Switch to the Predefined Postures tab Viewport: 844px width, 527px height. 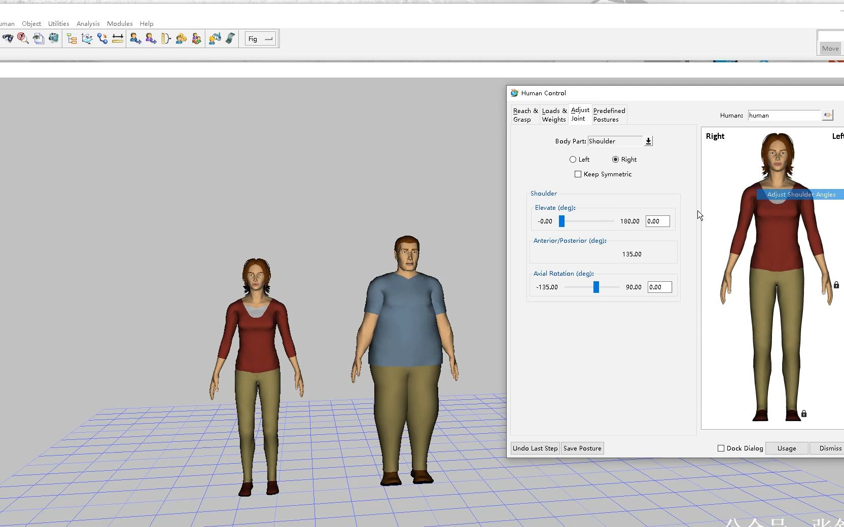coord(609,115)
